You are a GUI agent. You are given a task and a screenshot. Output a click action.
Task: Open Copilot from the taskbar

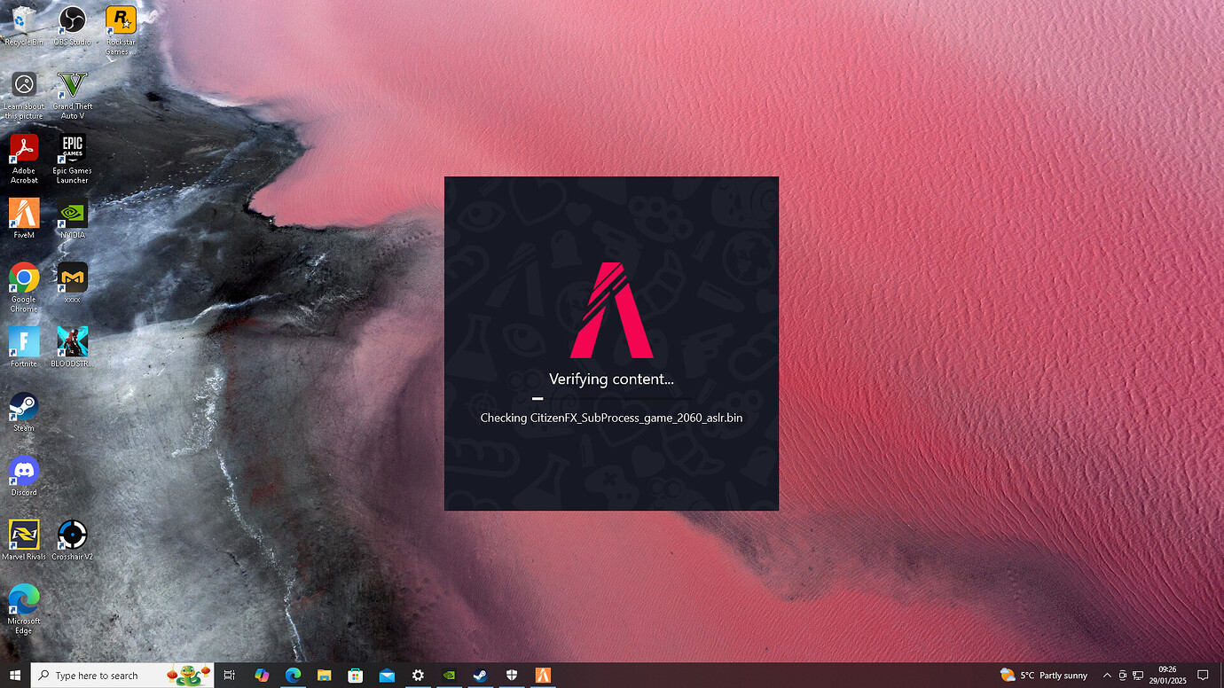click(262, 675)
